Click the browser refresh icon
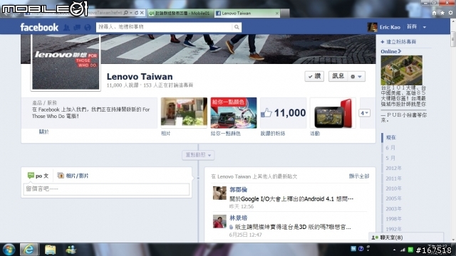 (136, 13)
